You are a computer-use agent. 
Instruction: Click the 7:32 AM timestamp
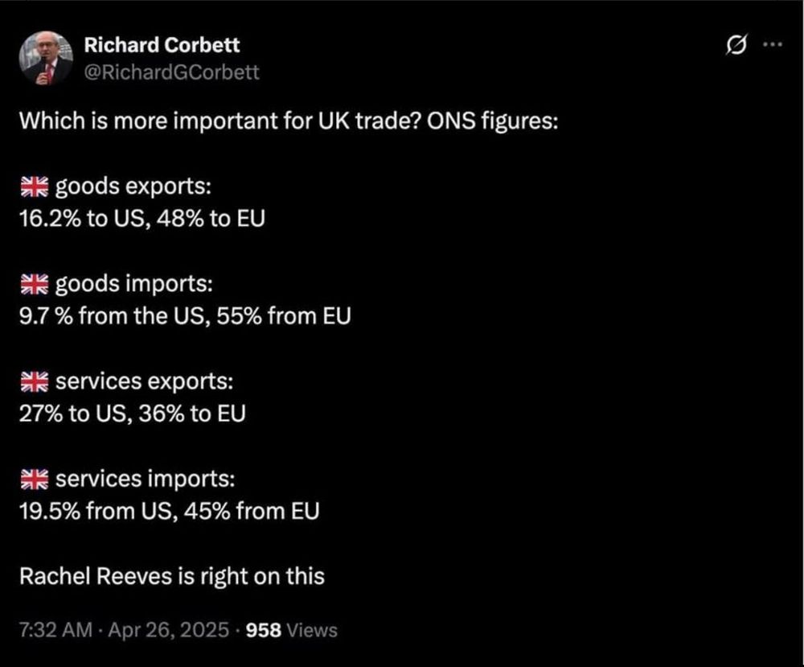coord(56,630)
